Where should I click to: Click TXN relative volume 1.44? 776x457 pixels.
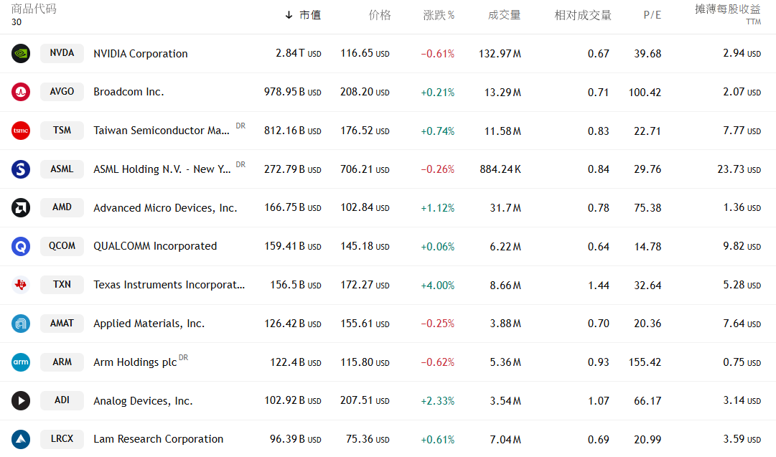pos(599,286)
